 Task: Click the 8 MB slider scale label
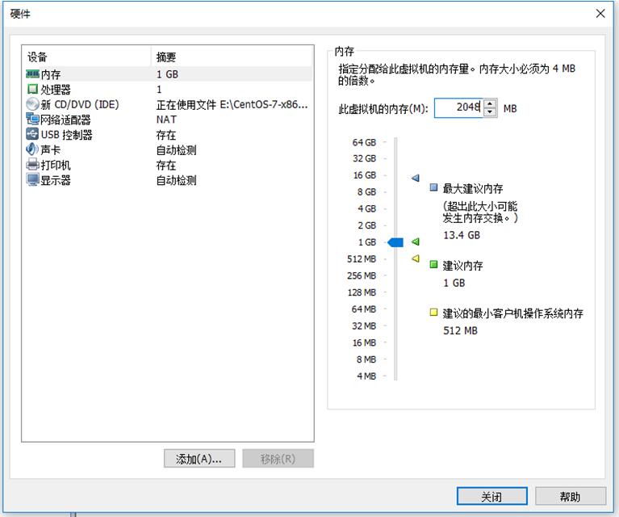tap(366, 359)
